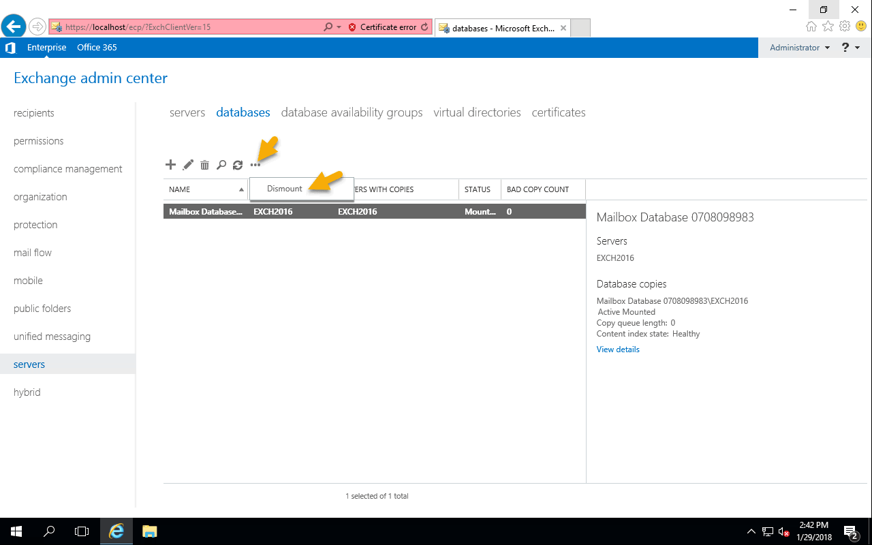Viewport: 872px width, 545px height.
Task: Click the Internet Explorer taskbar icon
Action: click(116, 531)
